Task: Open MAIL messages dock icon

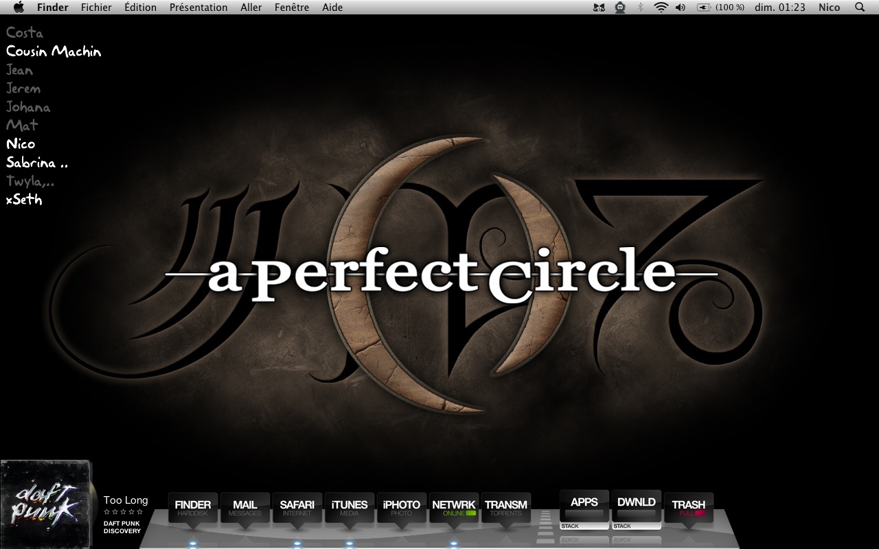Action: [x=245, y=509]
